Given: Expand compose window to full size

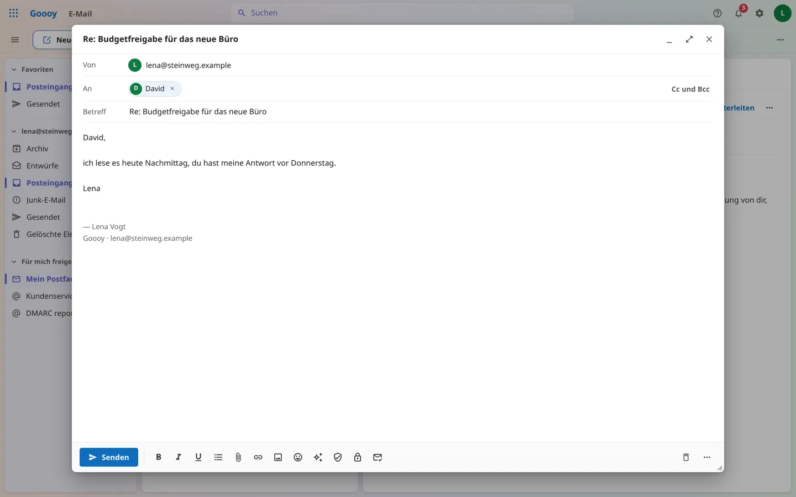Looking at the screenshot, I should (x=689, y=39).
